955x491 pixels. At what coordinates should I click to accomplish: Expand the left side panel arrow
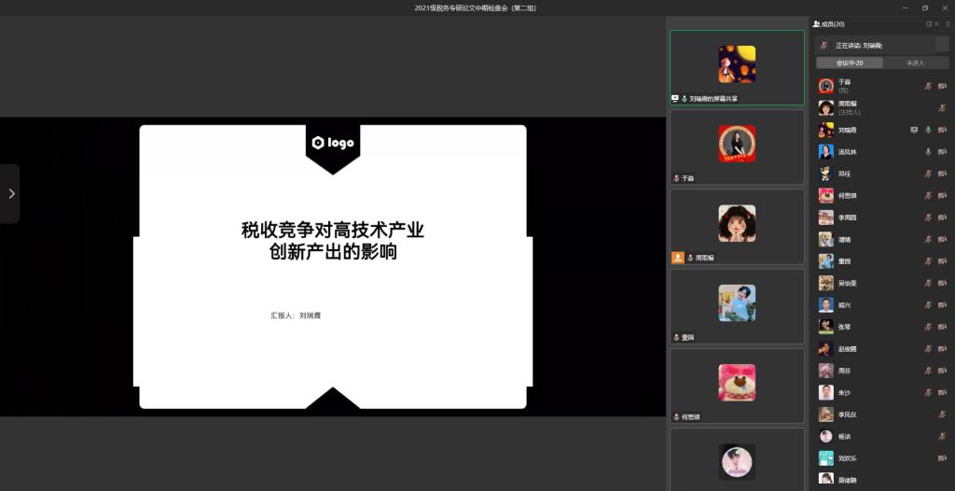(x=10, y=193)
